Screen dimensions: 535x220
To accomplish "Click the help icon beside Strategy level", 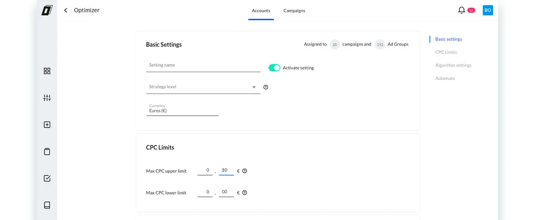I will pyautogui.click(x=266, y=87).
